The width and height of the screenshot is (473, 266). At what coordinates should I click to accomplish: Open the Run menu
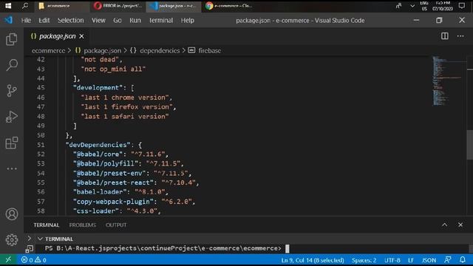[x=135, y=20]
